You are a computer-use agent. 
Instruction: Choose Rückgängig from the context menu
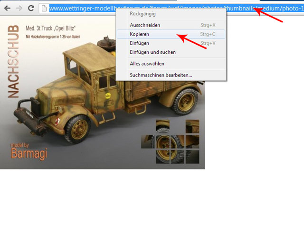(x=171, y=14)
